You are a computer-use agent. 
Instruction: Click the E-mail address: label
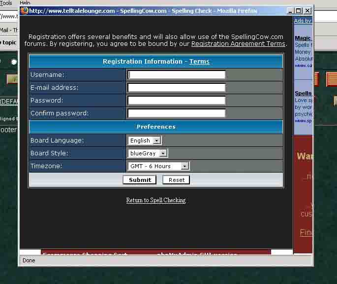pyautogui.click(x=55, y=88)
